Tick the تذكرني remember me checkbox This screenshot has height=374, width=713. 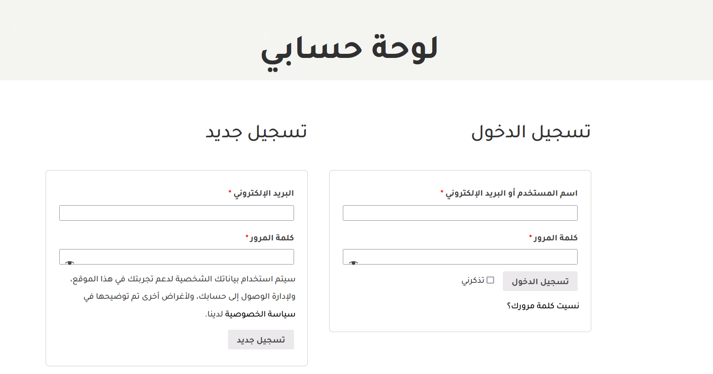[491, 280]
